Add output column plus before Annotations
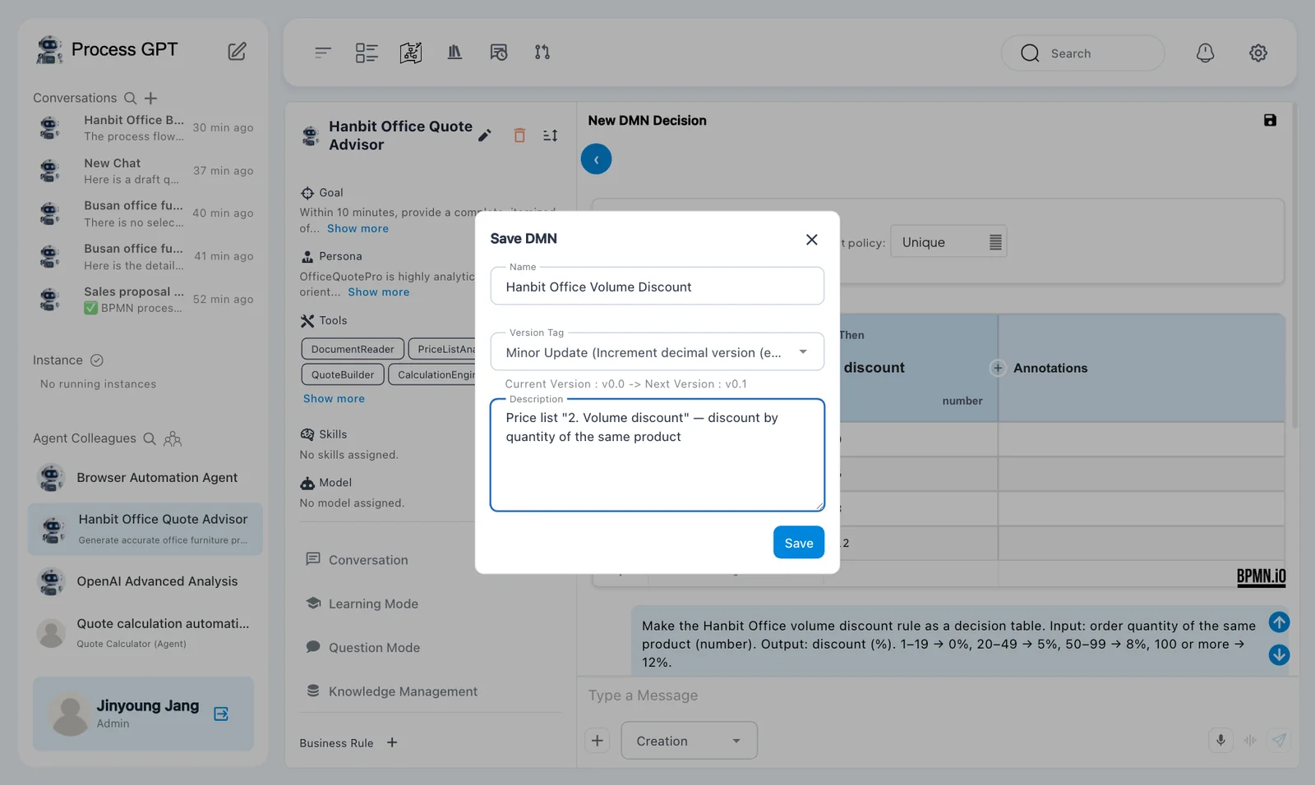Image resolution: width=1315 pixels, height=785 pixels. coord(998,368)
